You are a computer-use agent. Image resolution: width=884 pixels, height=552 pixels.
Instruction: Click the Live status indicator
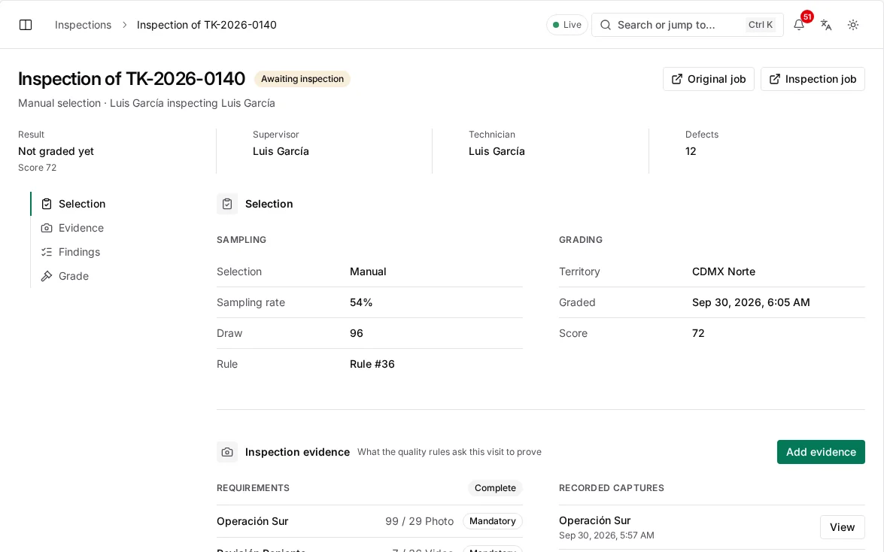[567, 25]
